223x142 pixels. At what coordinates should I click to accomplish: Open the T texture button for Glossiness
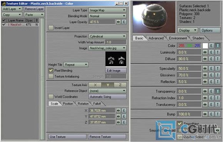[218, 75]
